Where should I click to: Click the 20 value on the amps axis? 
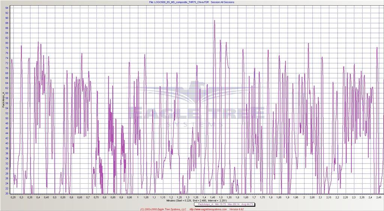point(7,193)
